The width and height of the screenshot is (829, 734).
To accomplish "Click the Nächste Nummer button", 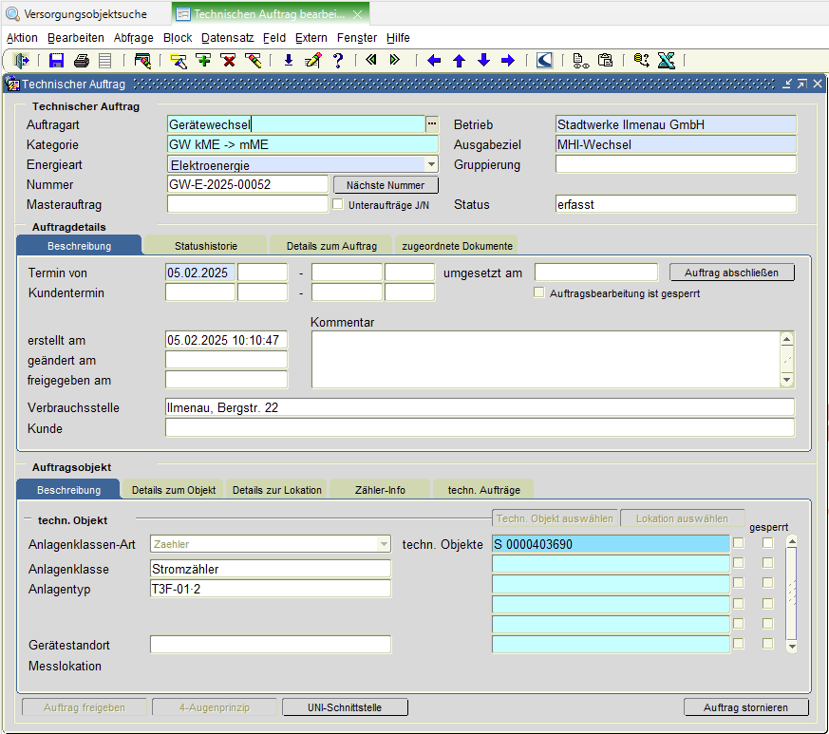I will [x=386, y=184].
